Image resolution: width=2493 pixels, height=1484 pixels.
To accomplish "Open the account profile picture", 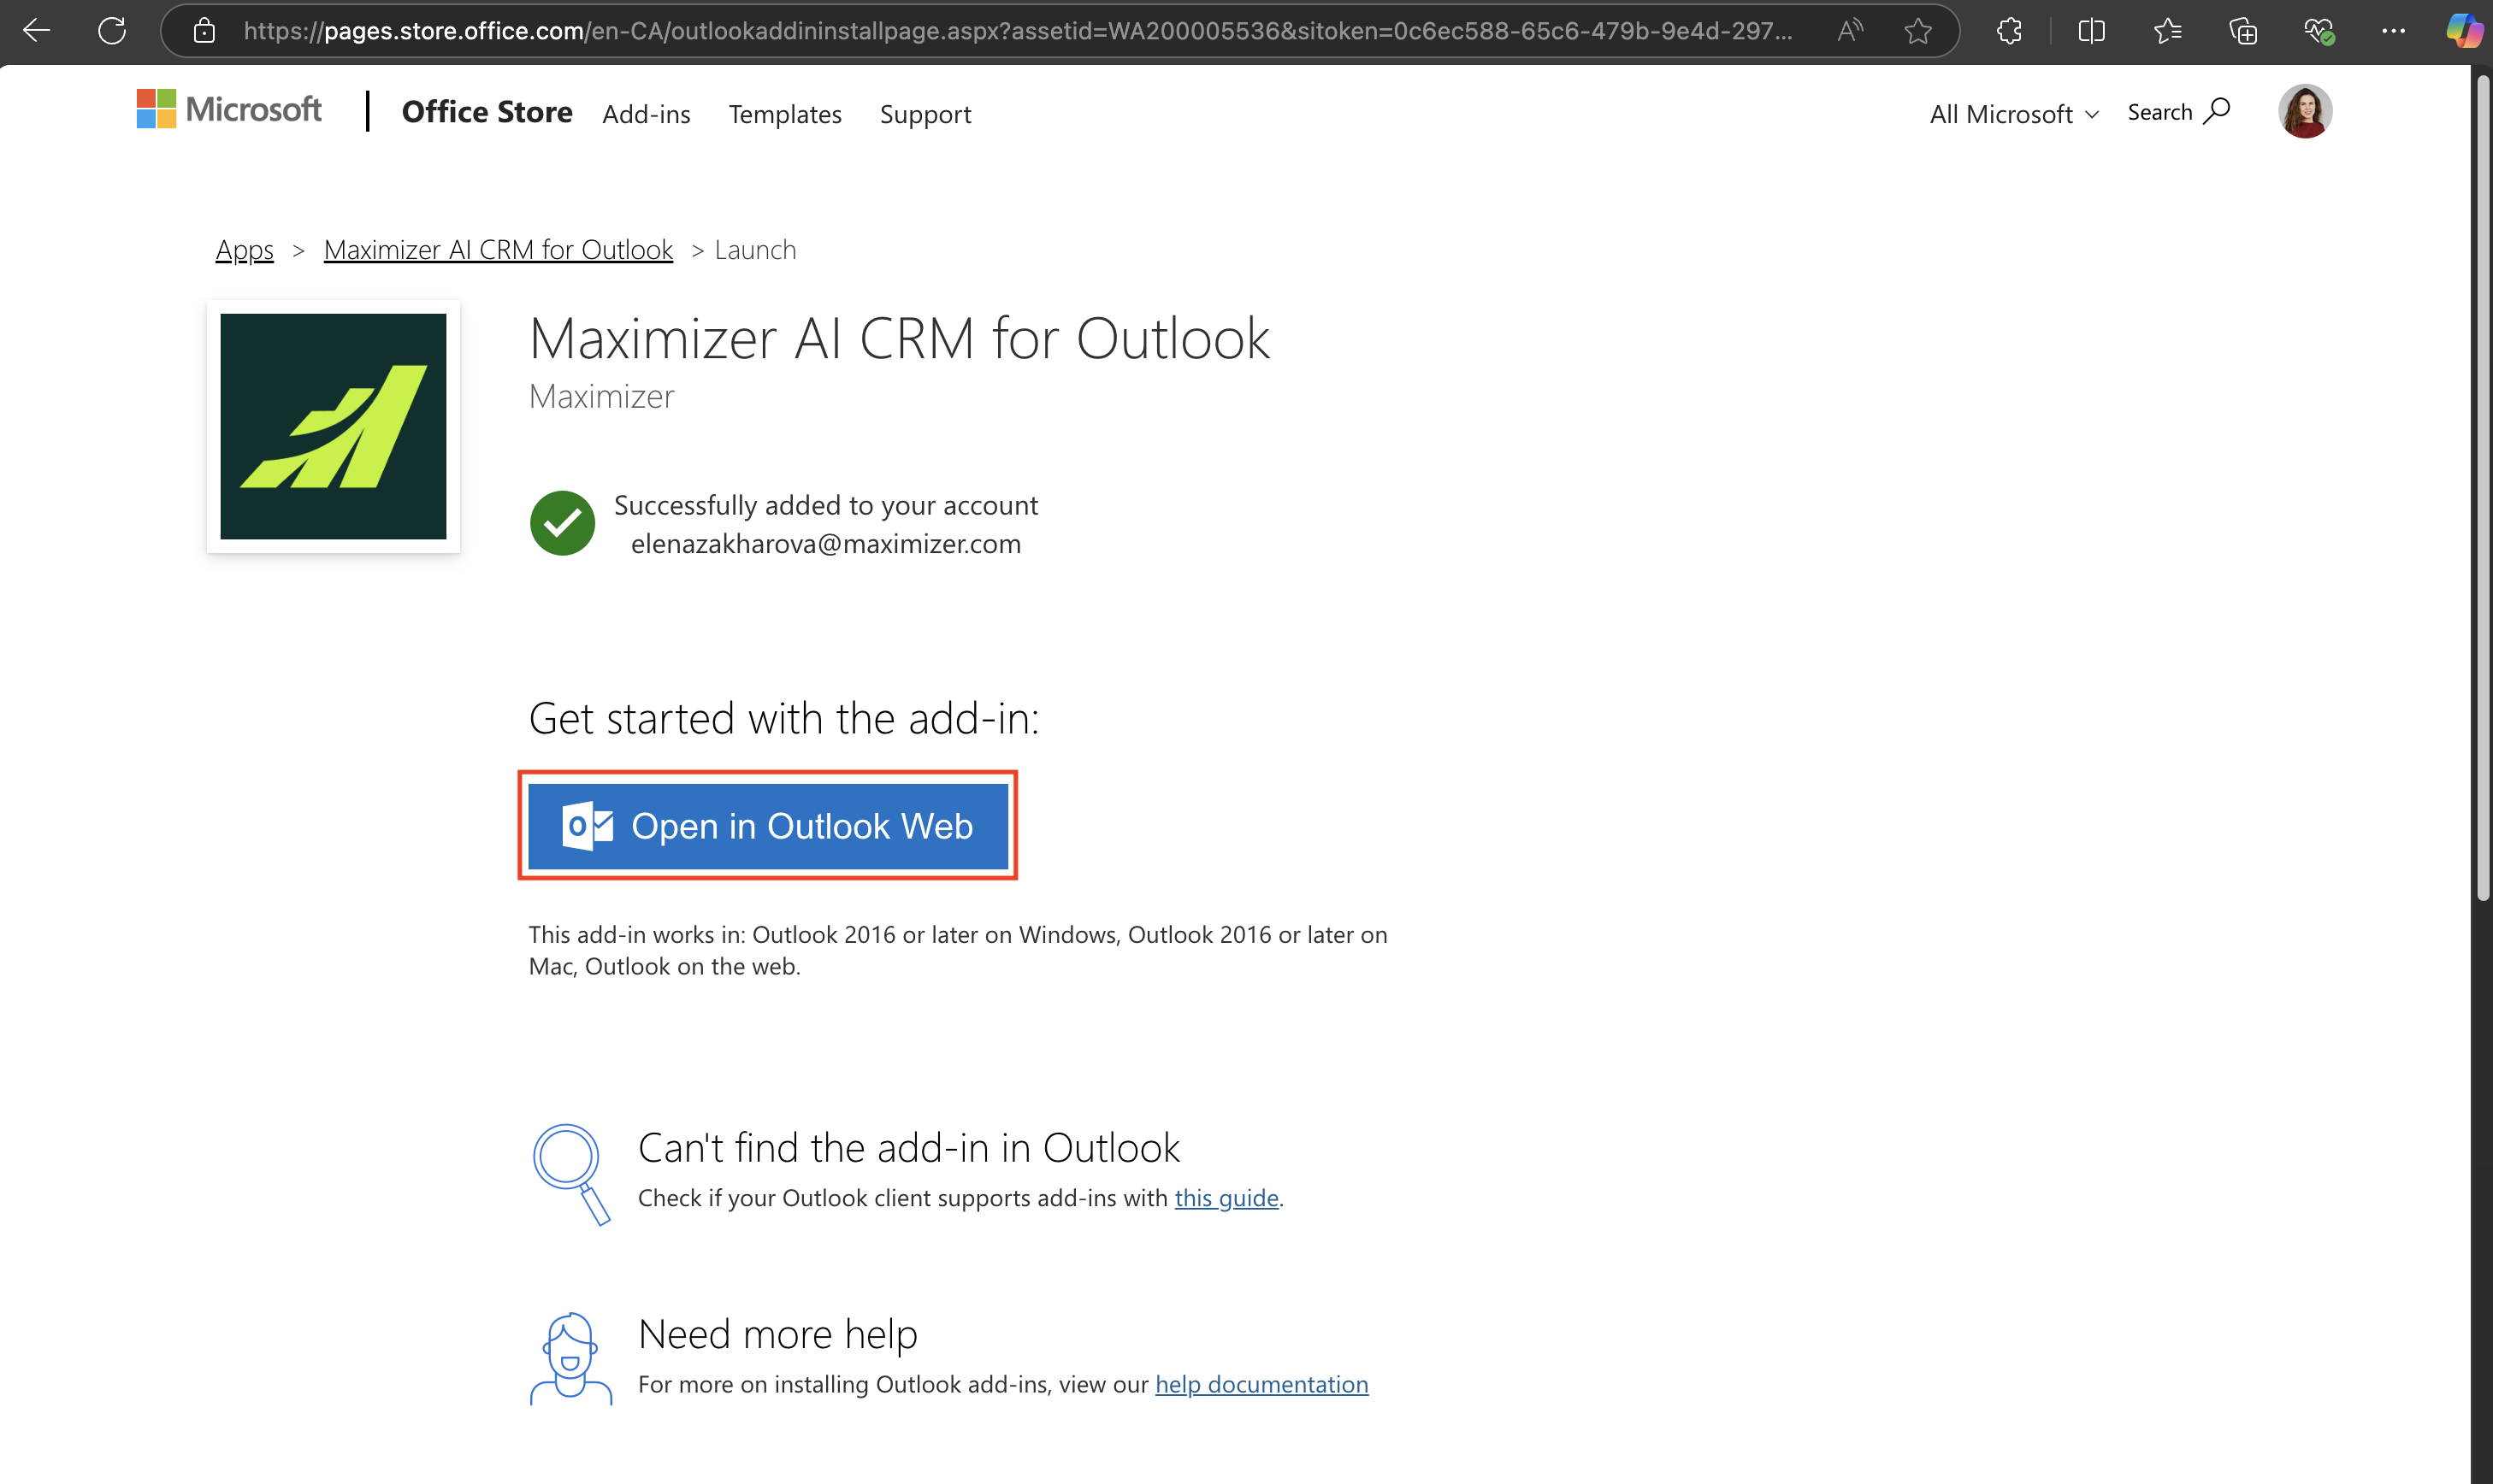I will point(2305,111).
